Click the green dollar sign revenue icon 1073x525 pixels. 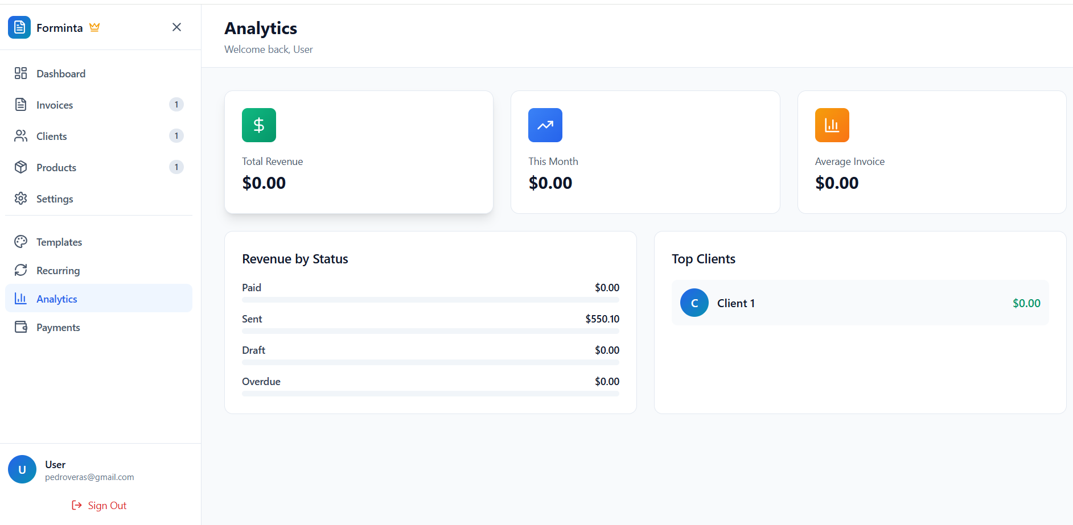point(259,125)
